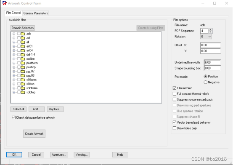Click the Replace... button
This screenshot has height=165, width=233.
[55, 109]
